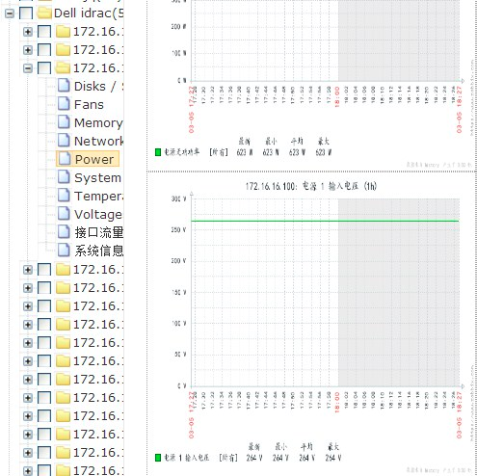Select the Network tree entry
Image resolution: width=477 pixels, height=476 pixels.
(99, 141)
